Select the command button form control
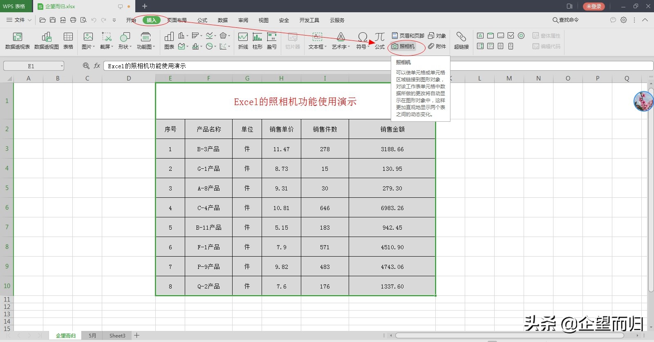This screenshot has height=342, width=654. click(x=501, y=36)
